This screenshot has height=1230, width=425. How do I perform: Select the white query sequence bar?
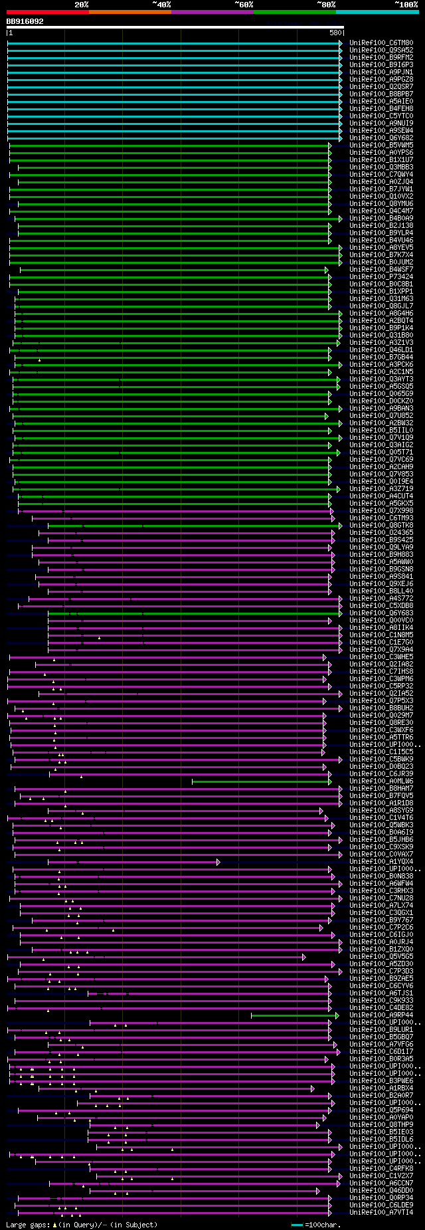point(175,27)
